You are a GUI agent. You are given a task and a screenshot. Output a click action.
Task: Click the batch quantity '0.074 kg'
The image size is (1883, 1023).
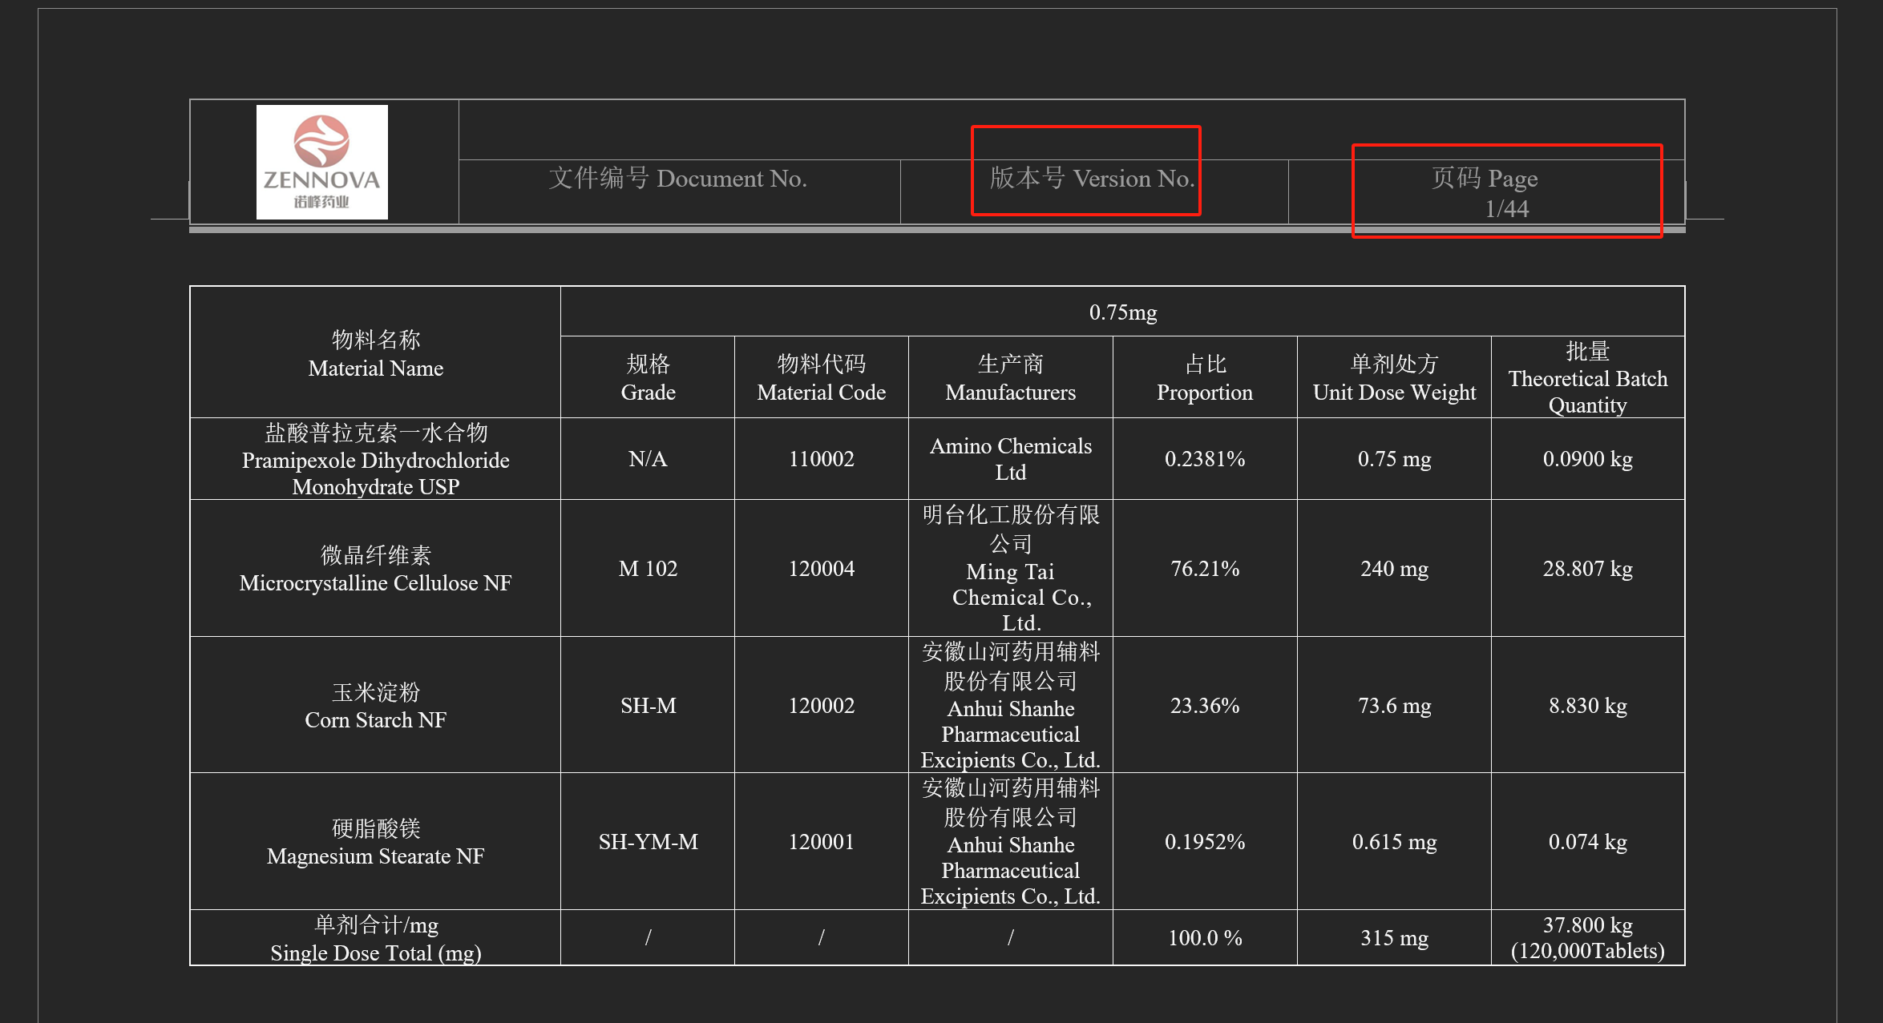[1588, 842]
